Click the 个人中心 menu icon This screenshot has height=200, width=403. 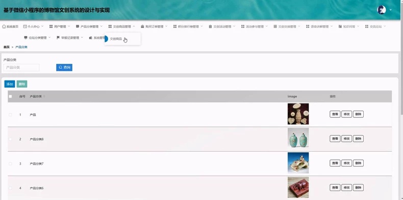click(25, 27)
